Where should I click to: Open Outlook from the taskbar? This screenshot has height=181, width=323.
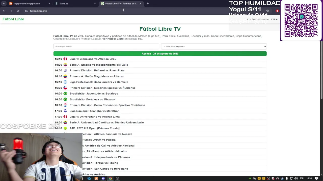pyautogui.click(x=89, y=178)
